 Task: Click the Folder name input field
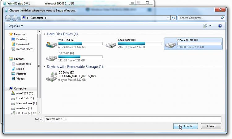[x=133, y=119]
